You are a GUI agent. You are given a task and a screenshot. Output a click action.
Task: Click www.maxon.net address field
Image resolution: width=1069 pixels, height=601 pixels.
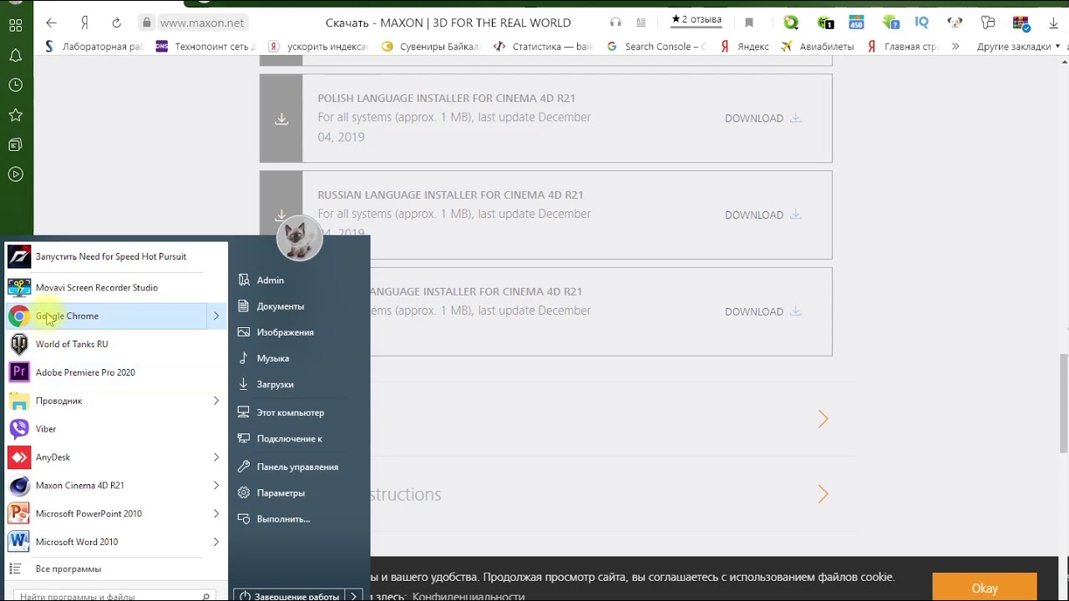click(x=203, y=23)
